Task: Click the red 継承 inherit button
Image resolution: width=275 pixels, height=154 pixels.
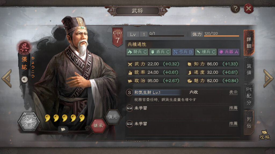Action: 98,126
